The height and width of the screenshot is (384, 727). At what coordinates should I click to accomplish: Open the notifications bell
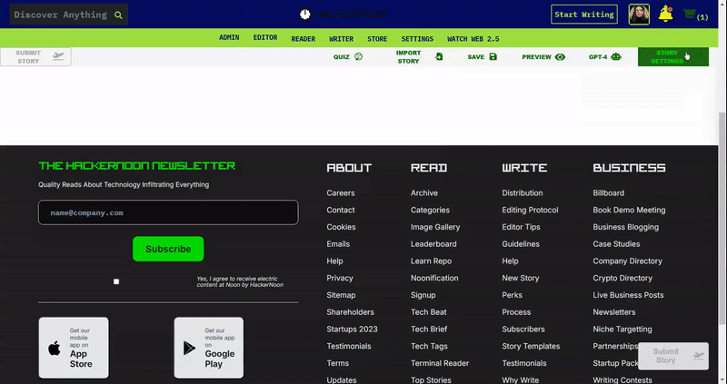(666, 14)
